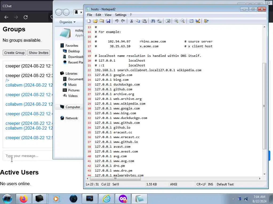The height and width of the screenshot is (204, 273).
Task: Click the Zoom Out magnifier icon
Action: click(183, 21)
